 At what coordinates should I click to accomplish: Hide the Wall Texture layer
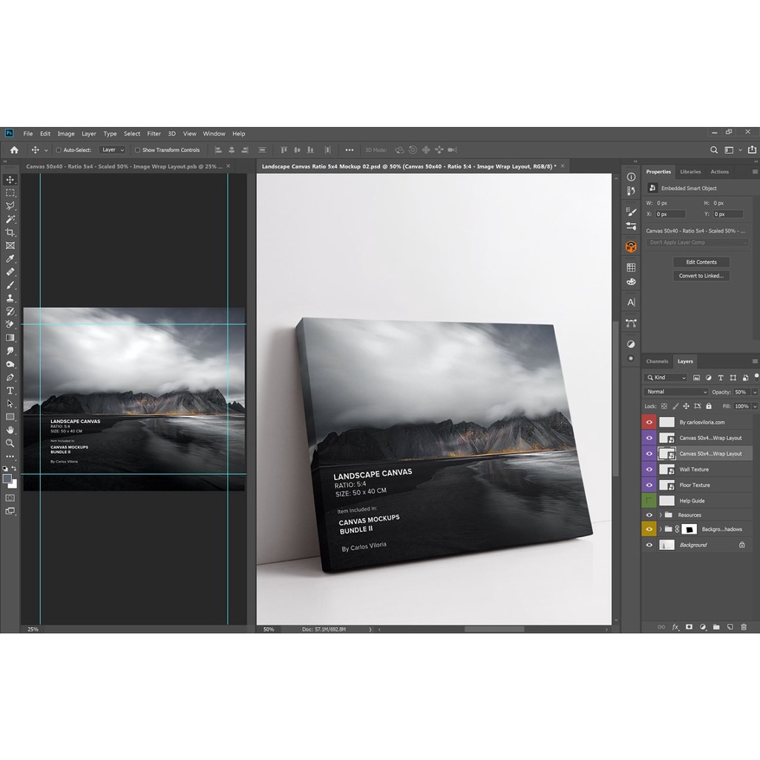coord(649,469)
